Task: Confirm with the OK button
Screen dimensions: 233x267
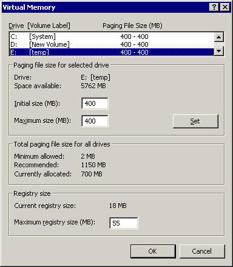Action: click(153, 251)
